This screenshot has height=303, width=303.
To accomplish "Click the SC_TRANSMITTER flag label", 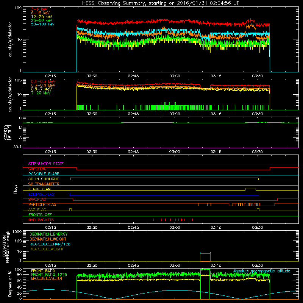I will (44, 184).
